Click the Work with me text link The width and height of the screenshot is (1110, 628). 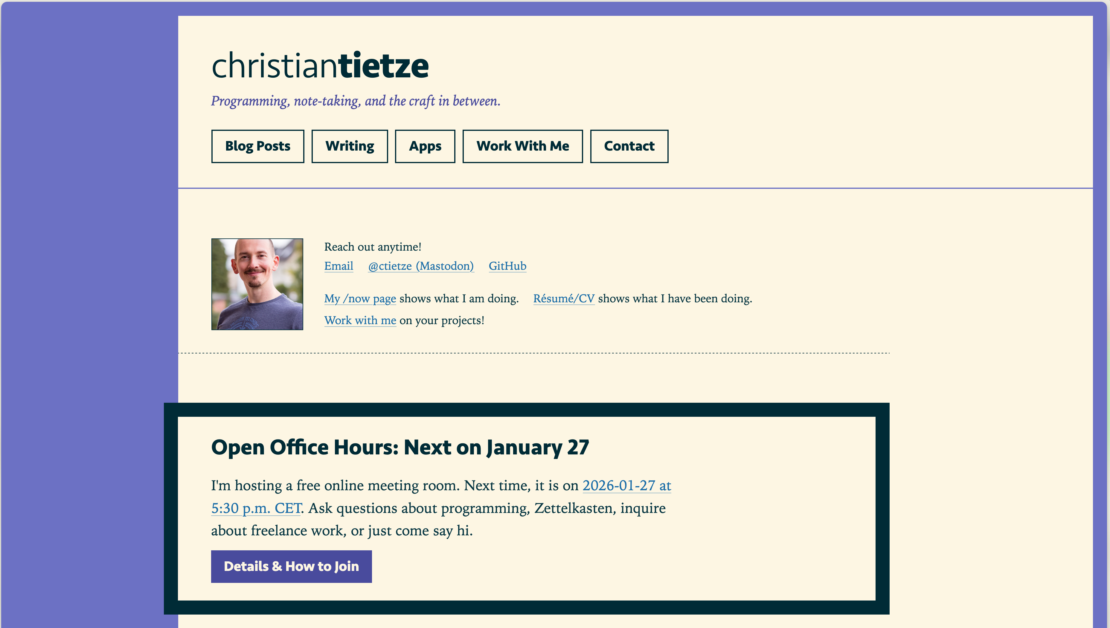pyautogui.click(x=360, y=321)
